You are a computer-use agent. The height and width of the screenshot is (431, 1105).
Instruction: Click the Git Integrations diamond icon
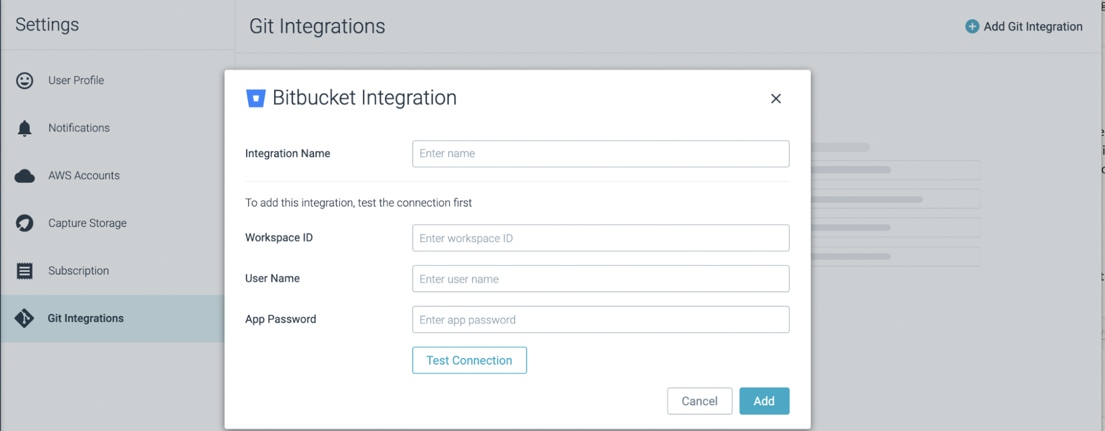24,318
